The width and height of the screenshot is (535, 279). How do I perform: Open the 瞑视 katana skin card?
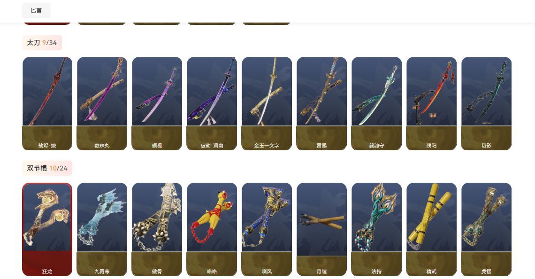(157, 103)
